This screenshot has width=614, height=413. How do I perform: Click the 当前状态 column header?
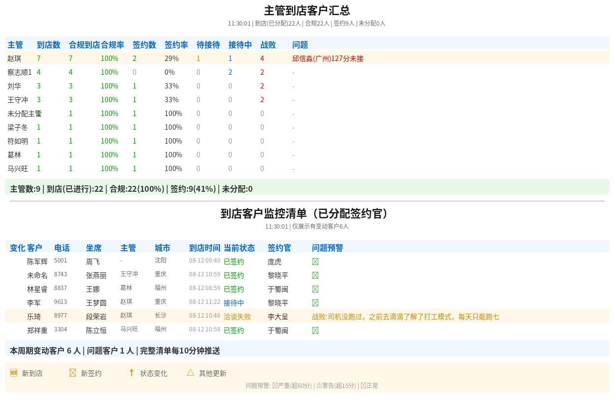239,248
